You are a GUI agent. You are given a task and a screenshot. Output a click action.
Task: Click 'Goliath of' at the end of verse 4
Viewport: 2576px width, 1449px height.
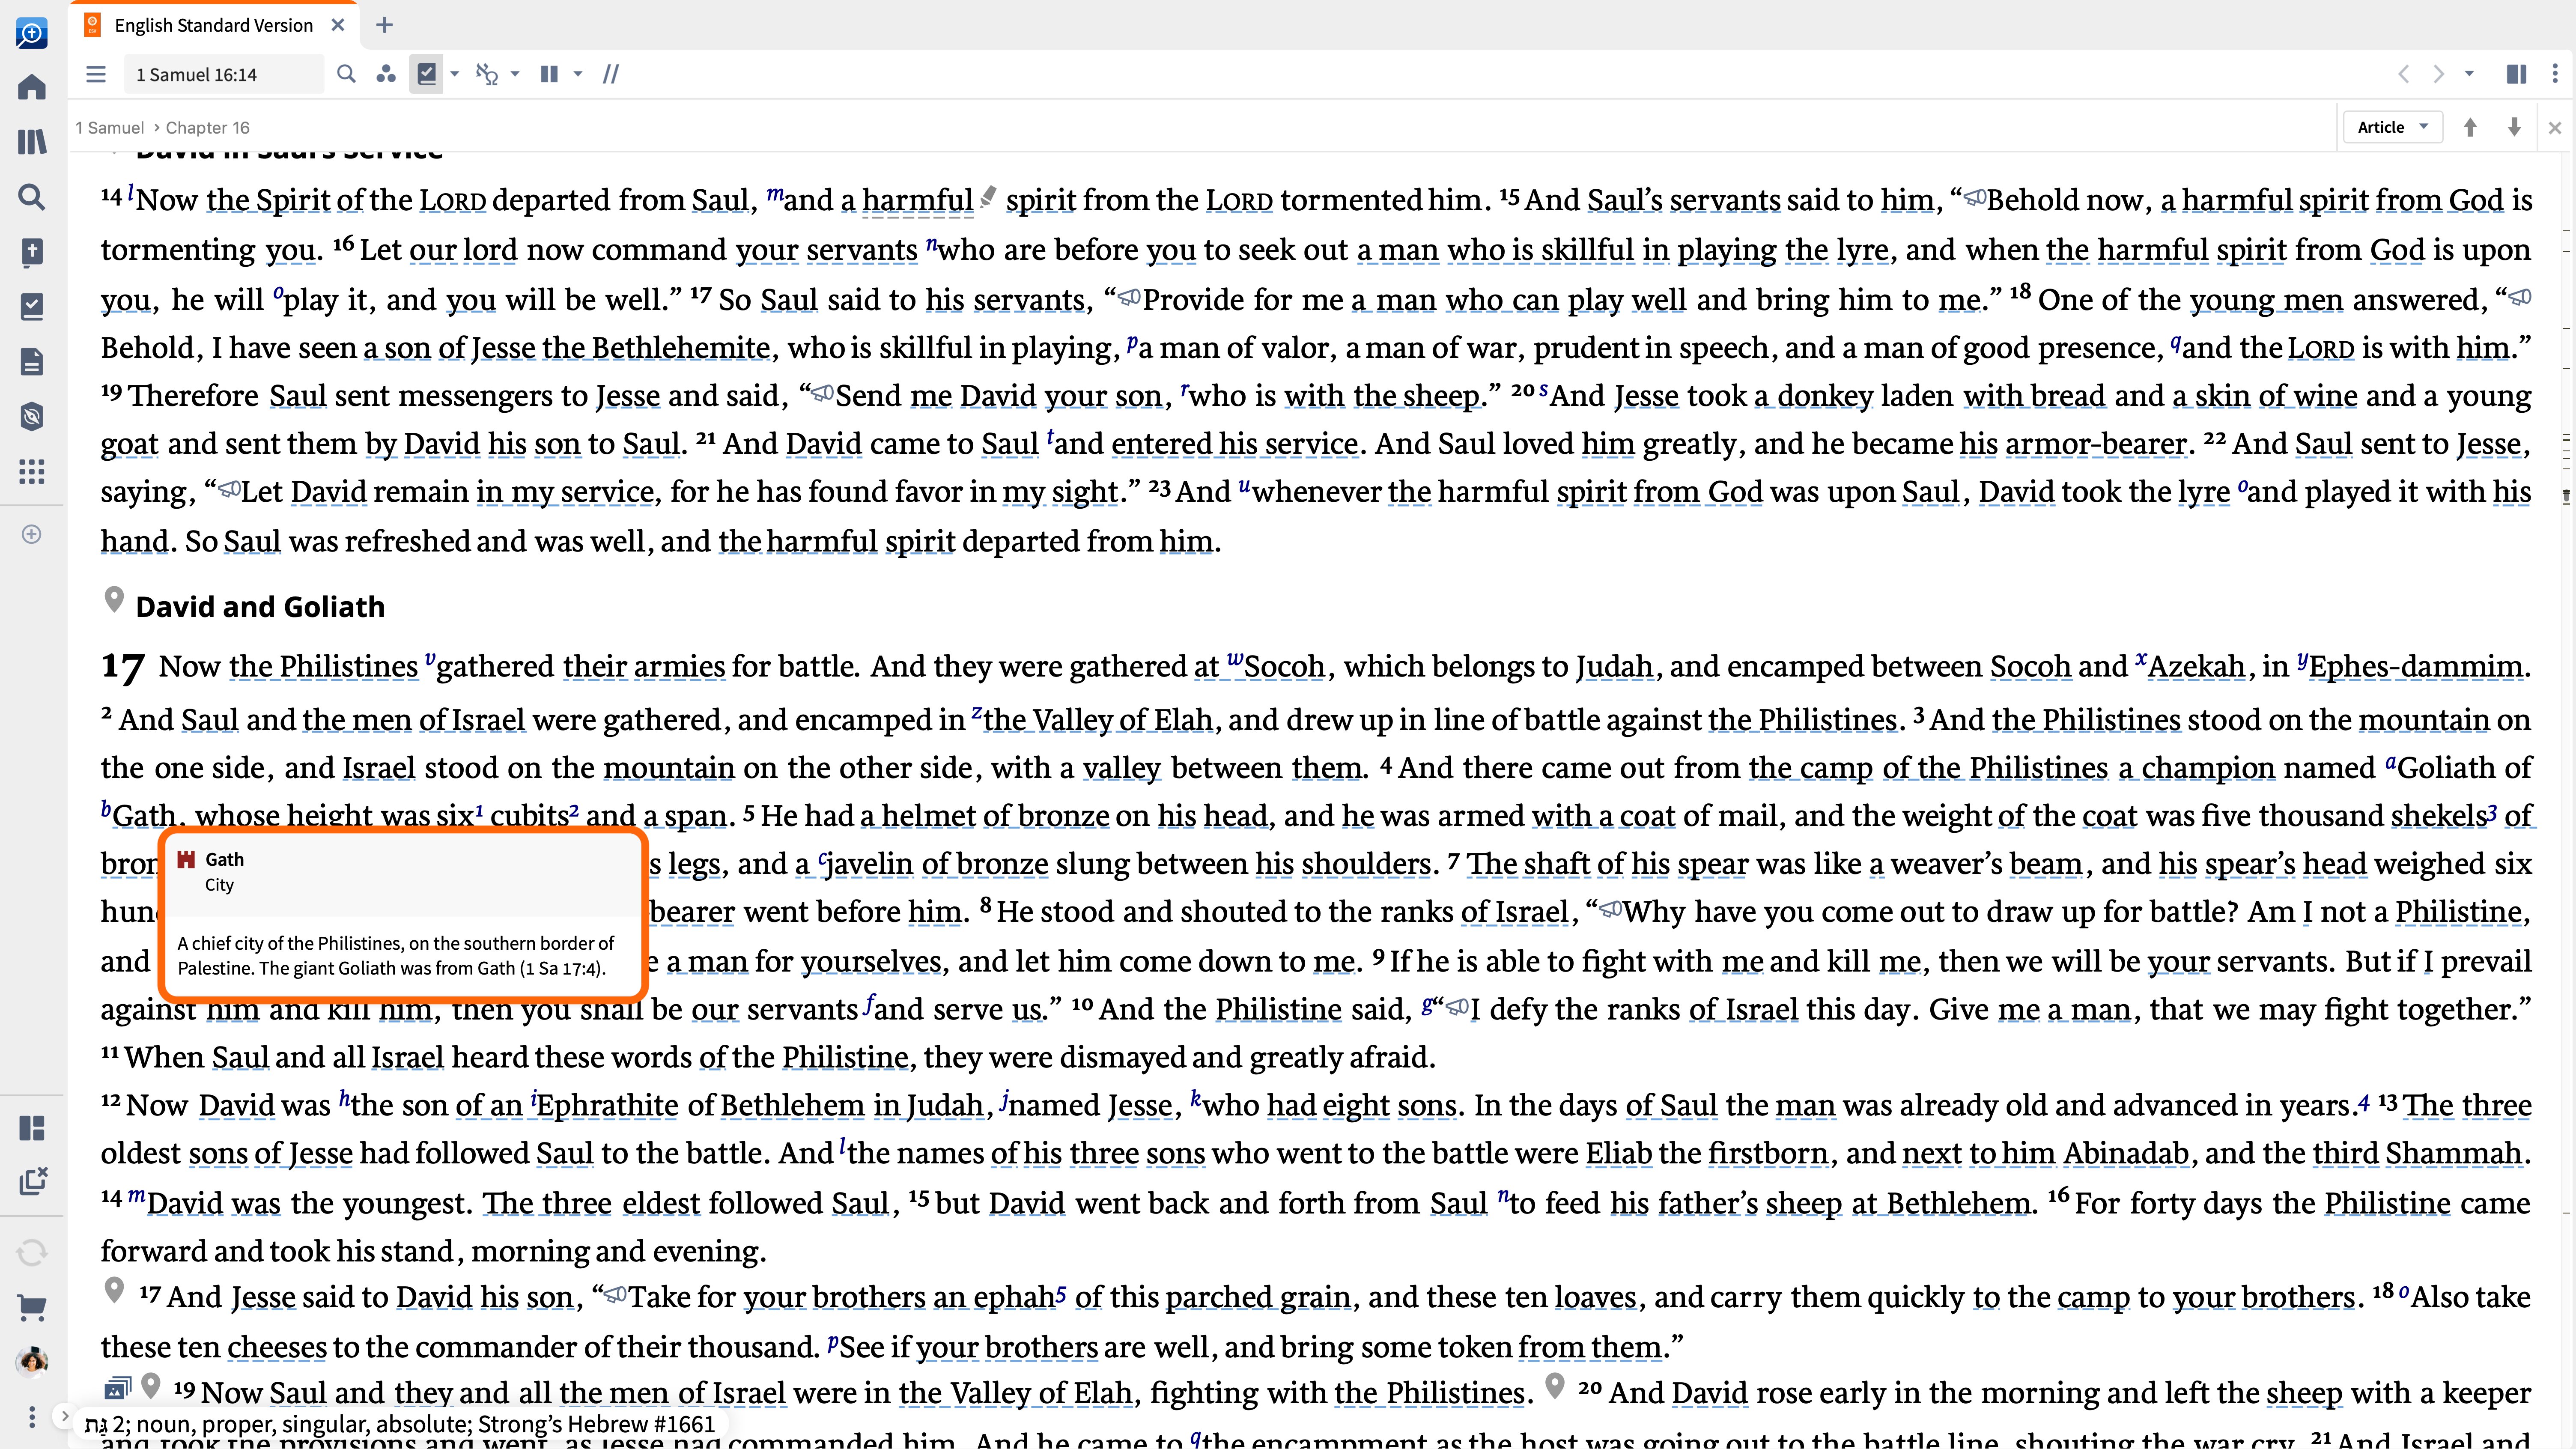point(2464,768)
